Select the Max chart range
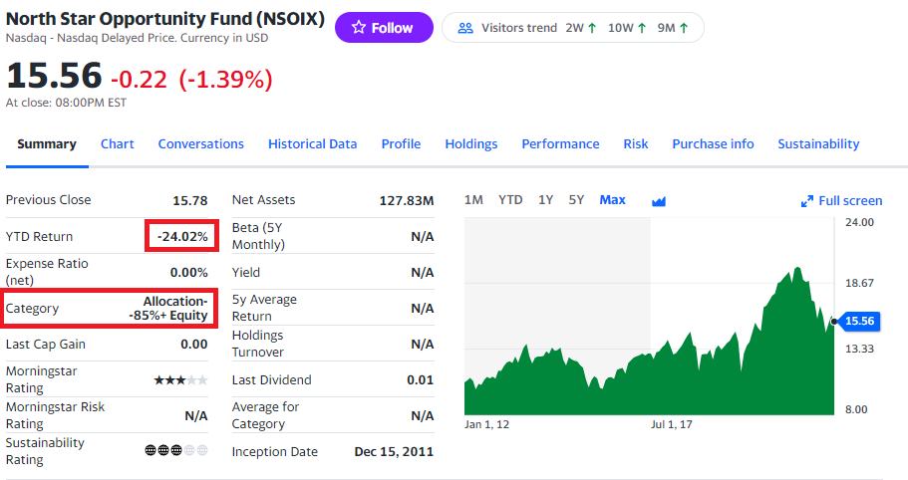Viewport: 908px width, 480px height. (x=613, y=200)
